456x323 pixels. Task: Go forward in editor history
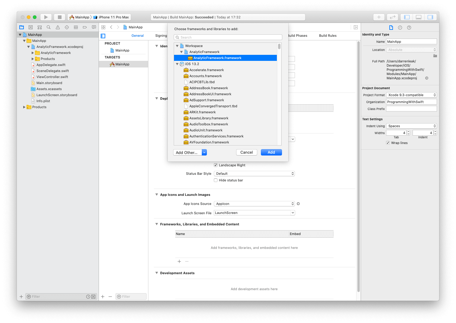coord(118,27)
